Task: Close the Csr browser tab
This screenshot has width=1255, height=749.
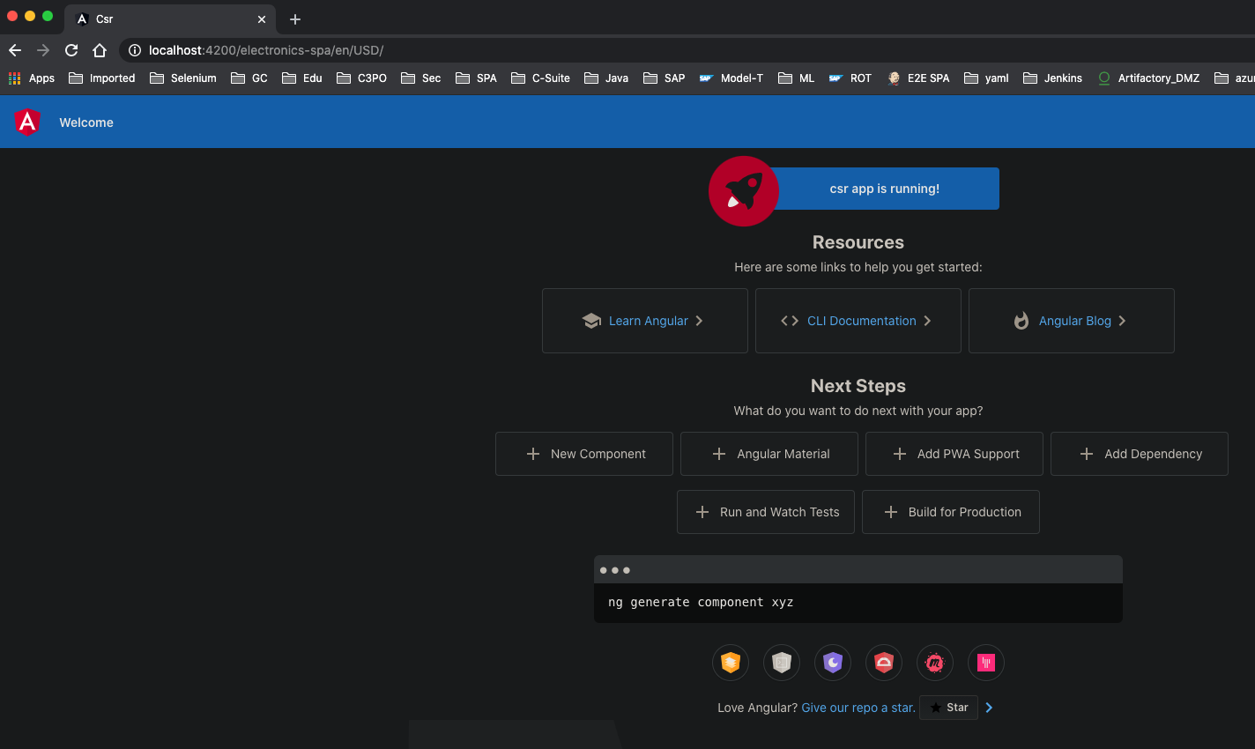Action: pyautogui.click(x=262, y=19)
